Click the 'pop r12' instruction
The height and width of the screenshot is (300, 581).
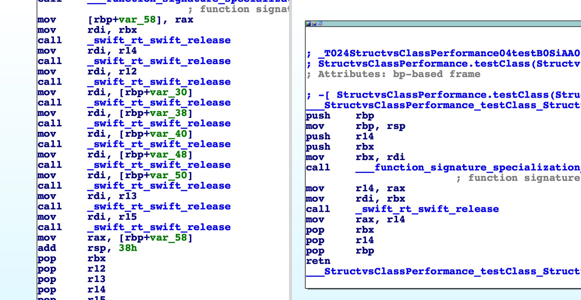point(71,269)
